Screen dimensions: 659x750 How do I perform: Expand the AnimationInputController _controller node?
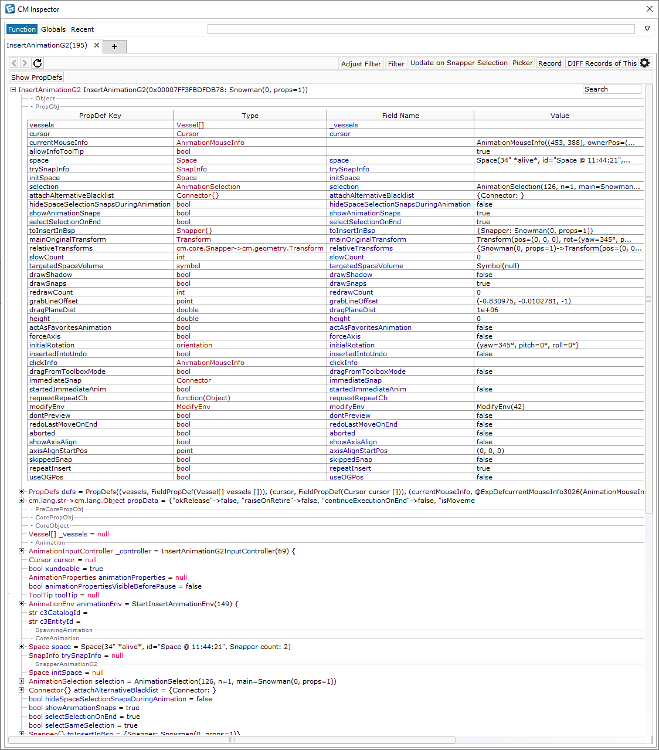(21, 551)
